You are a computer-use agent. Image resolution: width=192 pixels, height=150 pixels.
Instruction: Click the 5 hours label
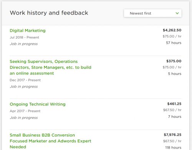click(x=175, y=74)
